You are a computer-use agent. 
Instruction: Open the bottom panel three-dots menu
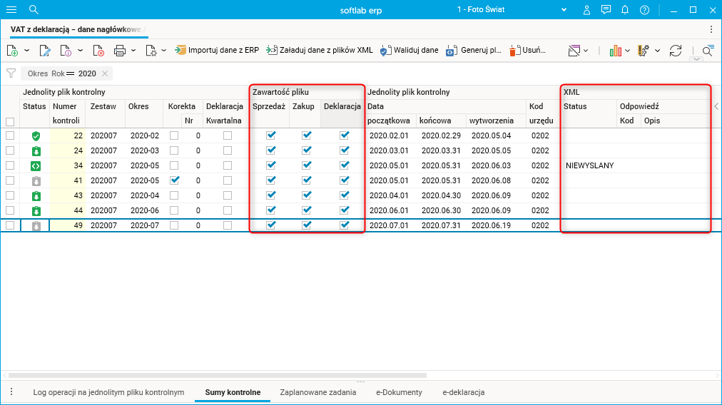[11, 392]
